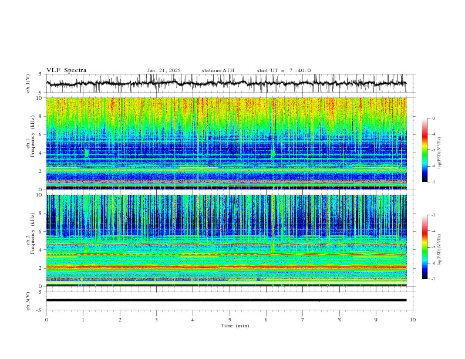Click inside the ch.2 spectrogram panel

[x=226, y=241]
